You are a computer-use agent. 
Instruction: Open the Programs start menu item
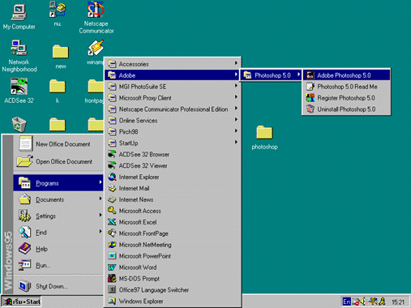(x=58, y=183)
